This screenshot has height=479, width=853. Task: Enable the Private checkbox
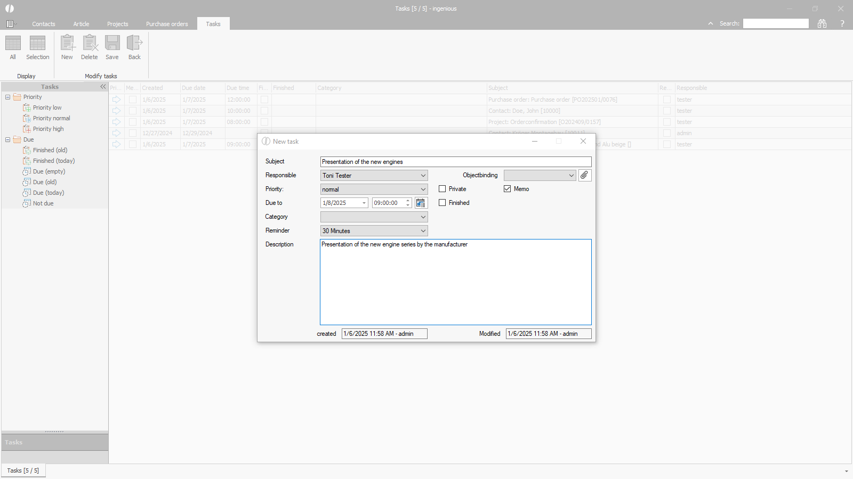442,189
